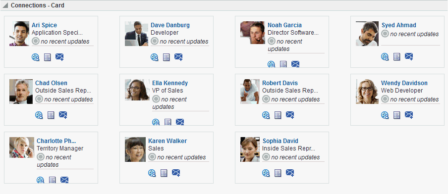This screenshot has width=448, height=194.
Task: Click the 'Application Speci...' job title
Action: [x=57, y=33]
